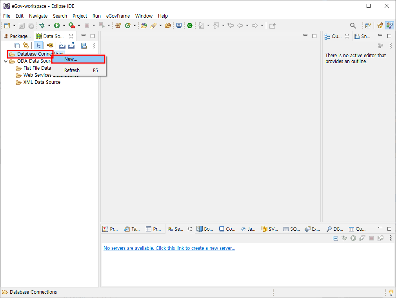
Task: Open the Debug configurations dropdown arrow
Action: (49, 25)
